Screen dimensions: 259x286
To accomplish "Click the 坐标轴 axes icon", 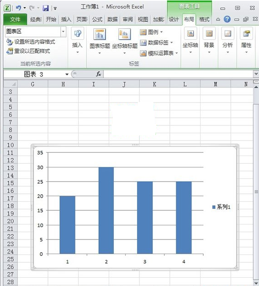I will pyautogui.click(x=190, y=34).
